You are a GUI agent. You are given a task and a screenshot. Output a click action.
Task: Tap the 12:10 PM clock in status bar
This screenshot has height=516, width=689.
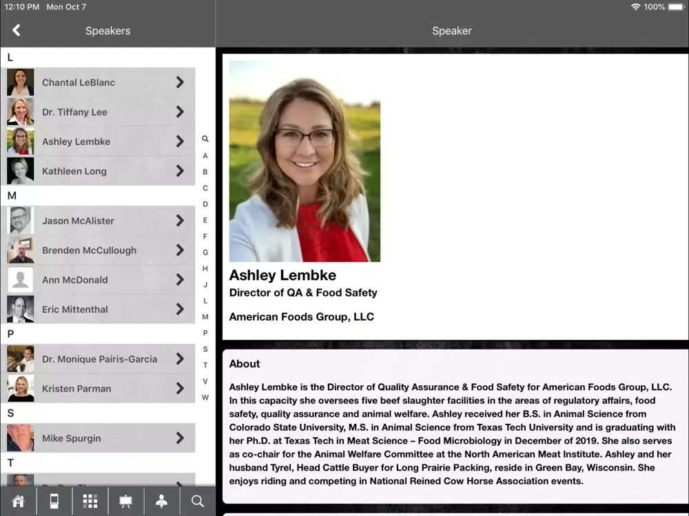(21, 7)
